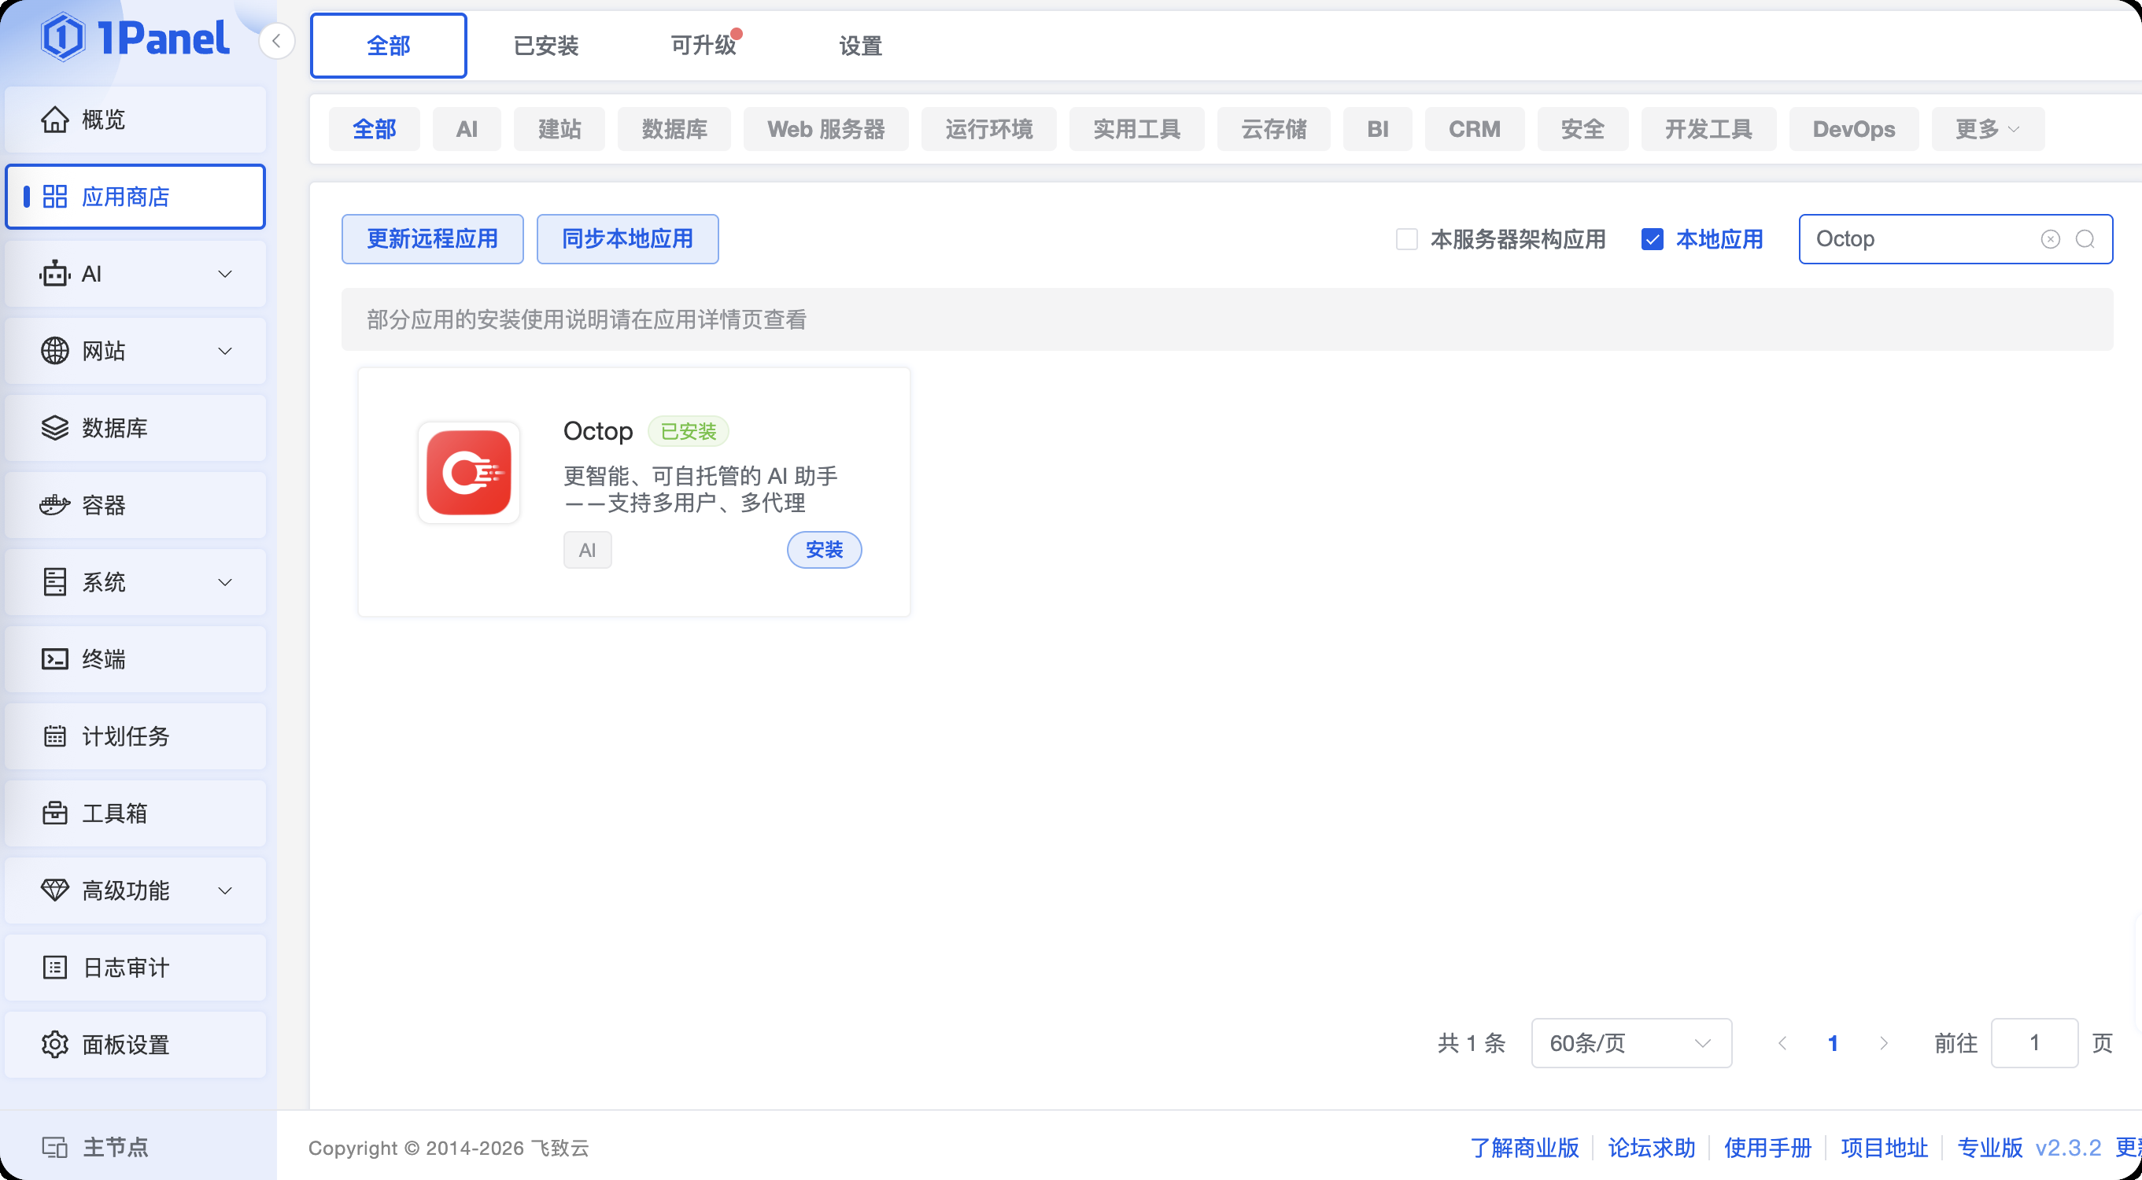
Task: Expand the 高级功能 sidebar chevron
Action: coord(224,890)
